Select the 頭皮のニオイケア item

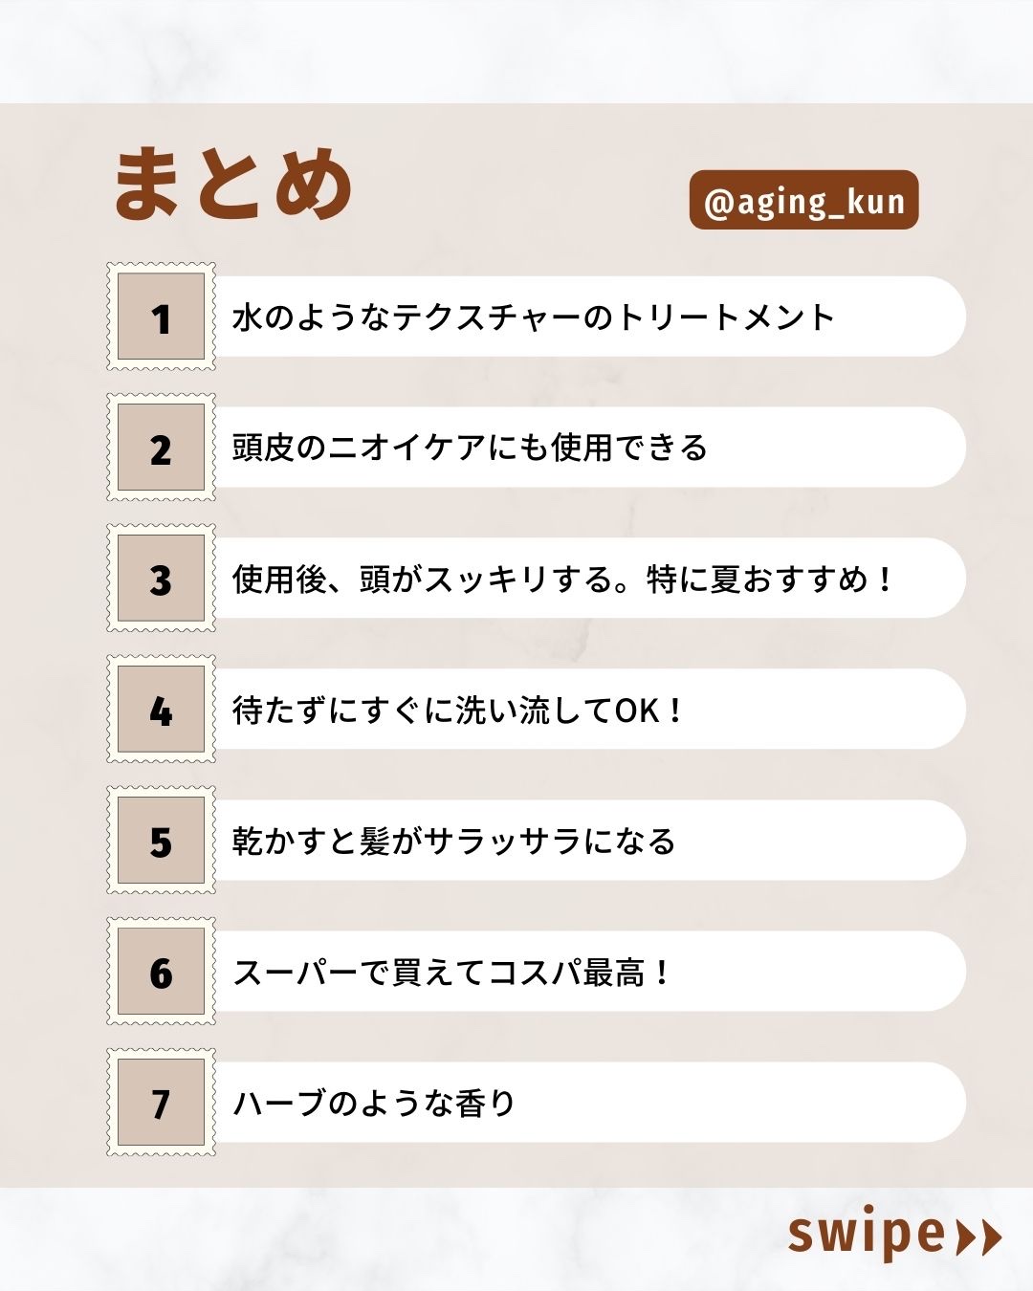click(x=469, y=448)
